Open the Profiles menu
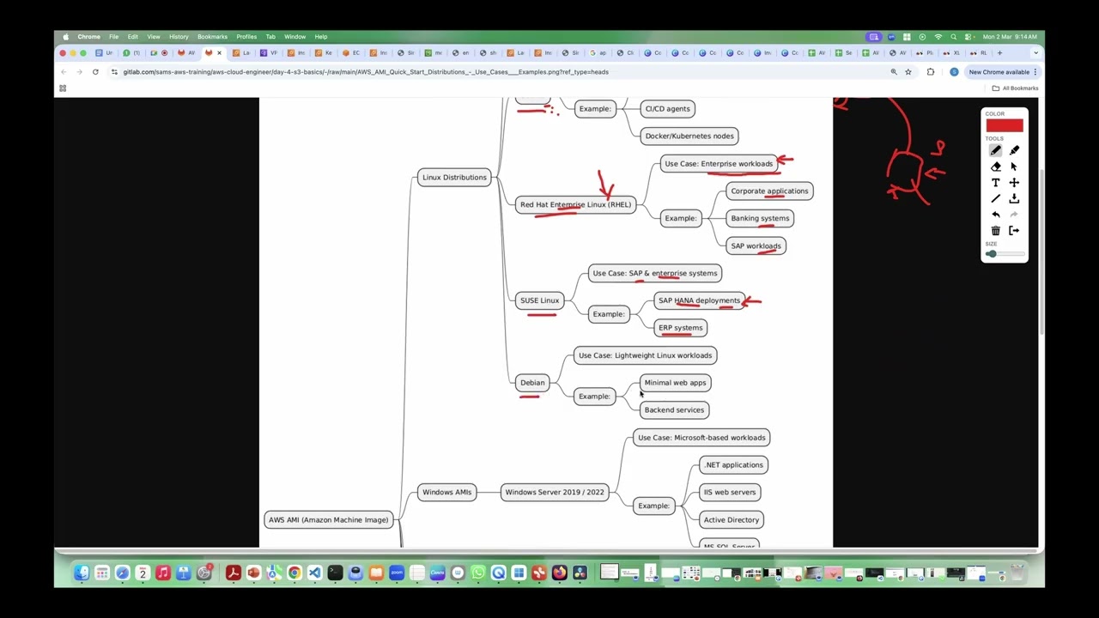Viewport: 1099px width, 618px height. (246, 37)
